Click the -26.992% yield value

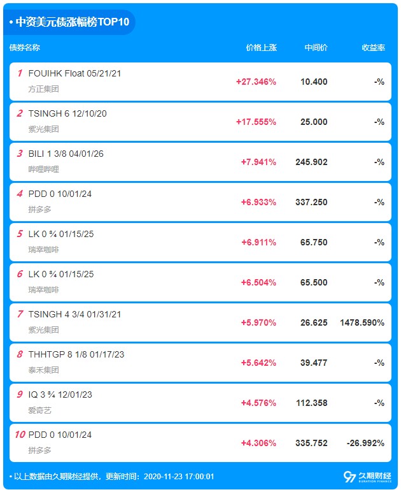365,443
